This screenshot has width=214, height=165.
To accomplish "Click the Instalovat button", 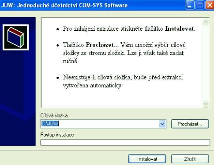I will pos(147,159).
